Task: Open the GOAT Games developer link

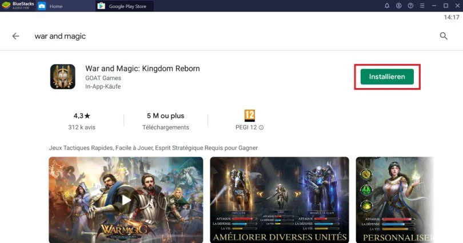Action: [103, 78]
